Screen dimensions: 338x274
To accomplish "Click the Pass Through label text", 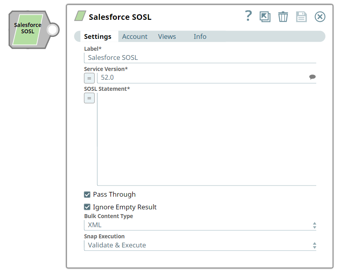I will 114,195.
